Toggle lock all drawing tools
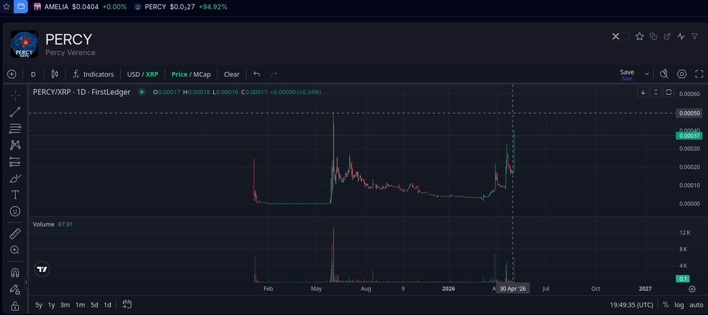Viewport: 708px width, 315px height. coord(15,306)
